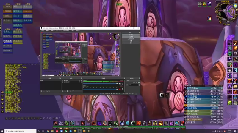This screenshot has width=238, height=133.
Task: Remove the scene transition with the minus icon
Action: point(136,83)
